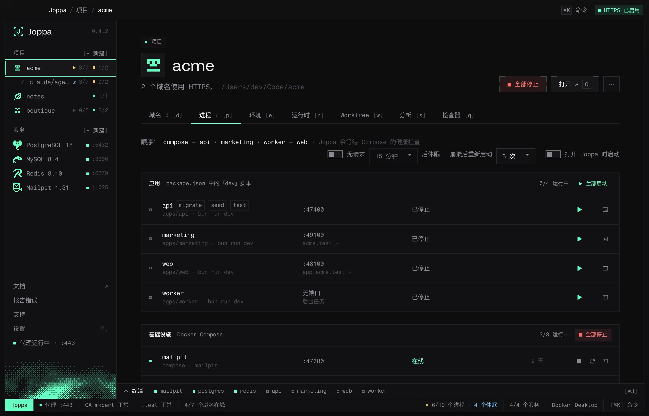Start the worker process with play icon

pos(579,297)
